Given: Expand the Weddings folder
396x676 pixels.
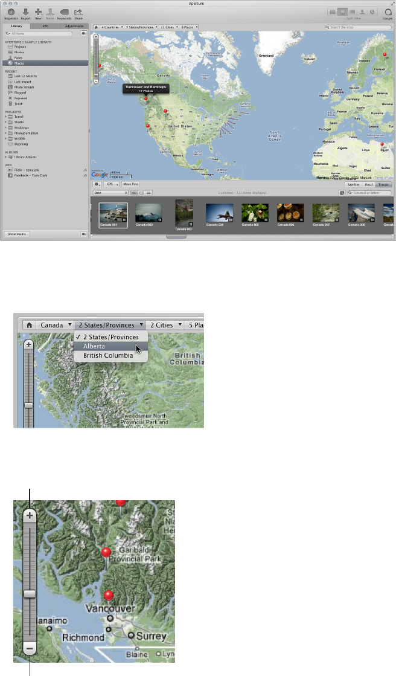Looking at the screenshot, I should pyautogui.click(x=6, y=127).
